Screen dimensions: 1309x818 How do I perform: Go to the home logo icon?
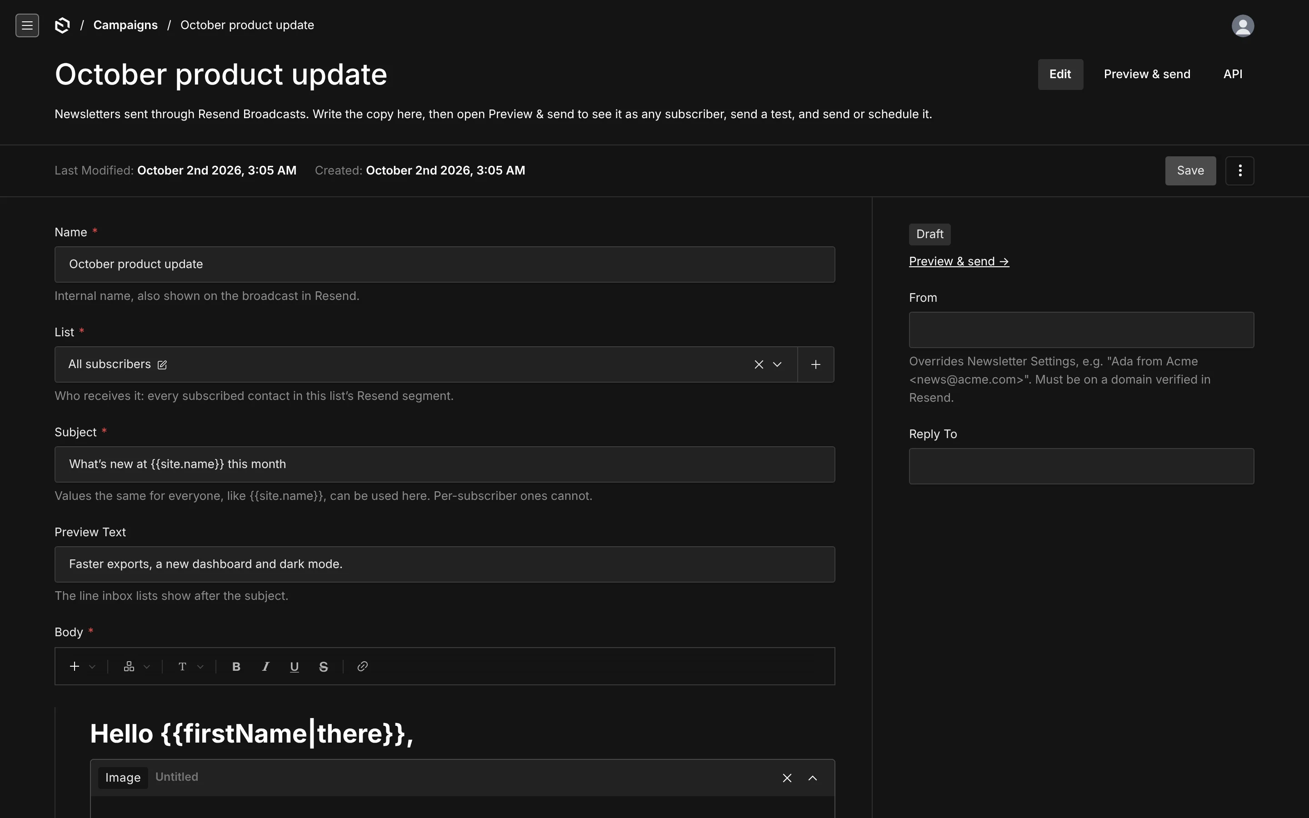pyautogui.click(x=63, y=25)
